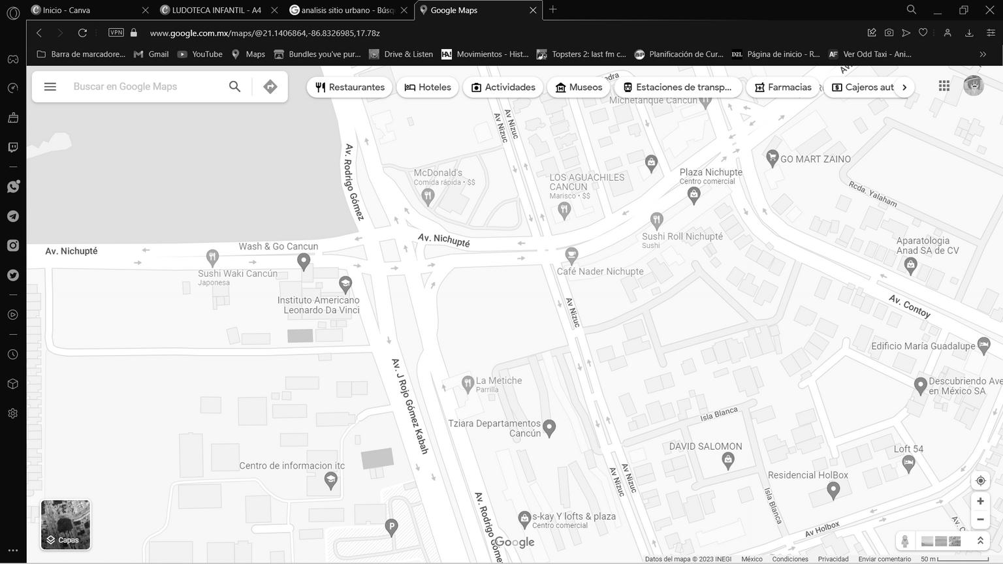
Task: Open directions with the blue arrow icon
Action: pyautogui.click(x=270, y=87)
